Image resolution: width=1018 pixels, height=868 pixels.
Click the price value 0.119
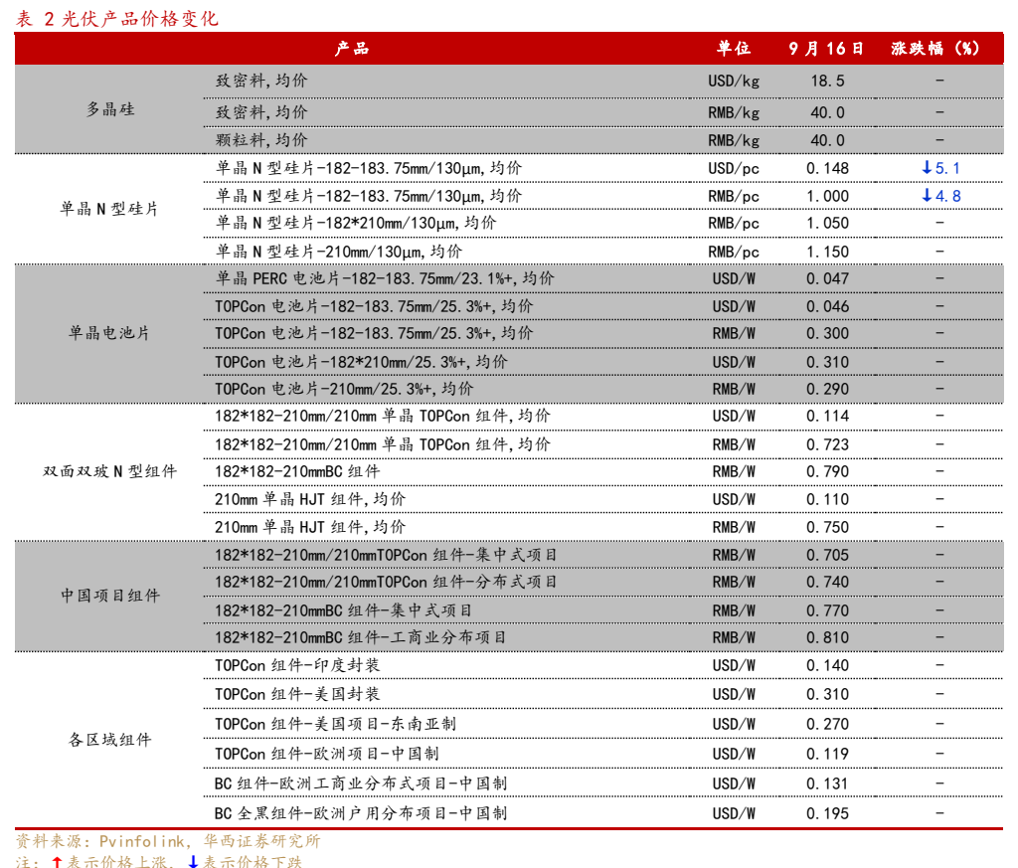point(828,755)
